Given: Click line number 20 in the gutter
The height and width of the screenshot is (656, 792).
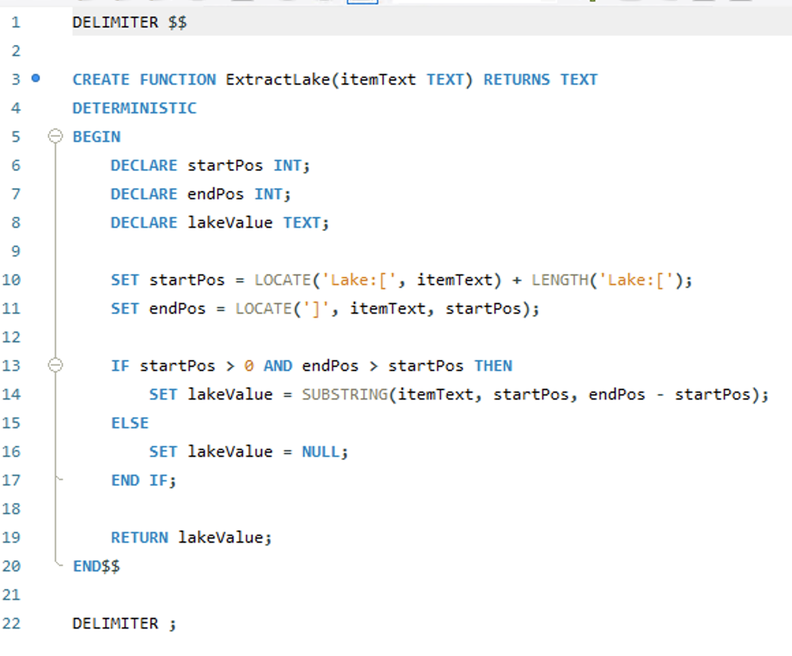Looking at the screenshot, I should (12, 566).
